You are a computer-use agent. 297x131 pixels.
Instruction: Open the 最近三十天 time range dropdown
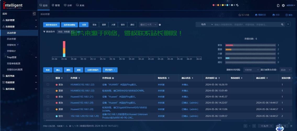click(148, 25)
